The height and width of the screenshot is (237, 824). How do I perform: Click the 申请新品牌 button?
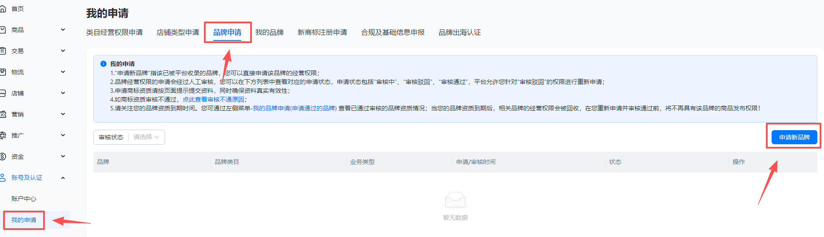(794, 137)
